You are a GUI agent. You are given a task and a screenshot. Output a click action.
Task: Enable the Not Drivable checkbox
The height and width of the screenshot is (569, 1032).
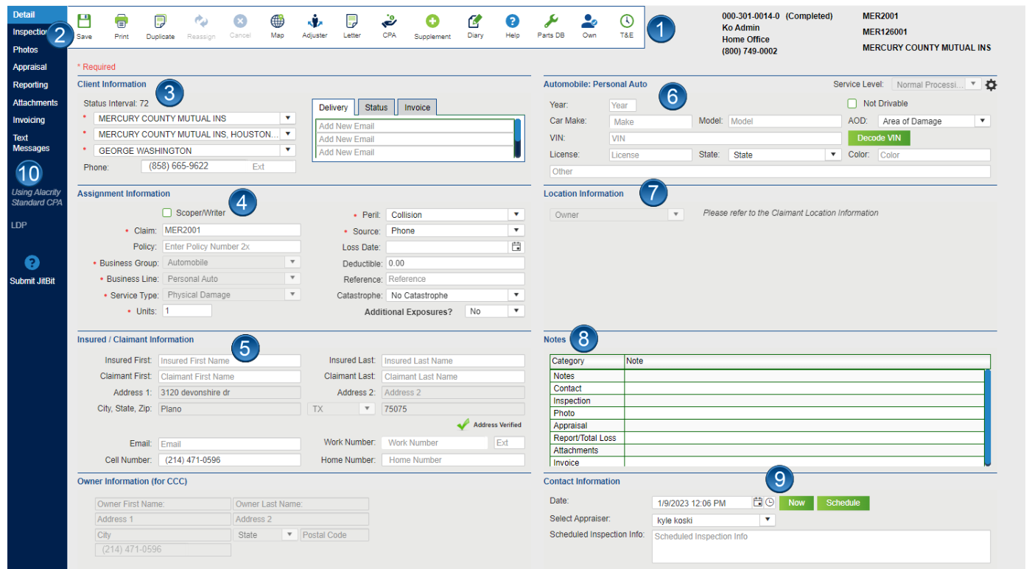click(x=852, y=104)
